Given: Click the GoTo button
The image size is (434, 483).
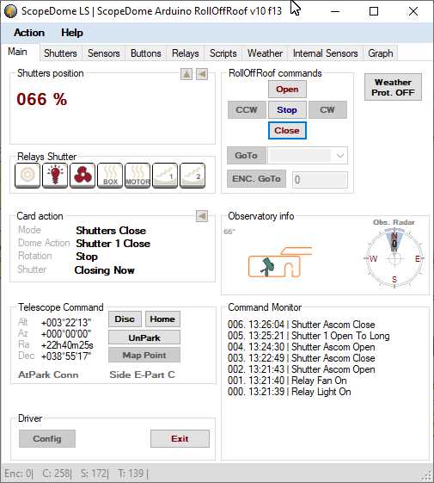Looking at the screenshot, I should tap(246, 155).
